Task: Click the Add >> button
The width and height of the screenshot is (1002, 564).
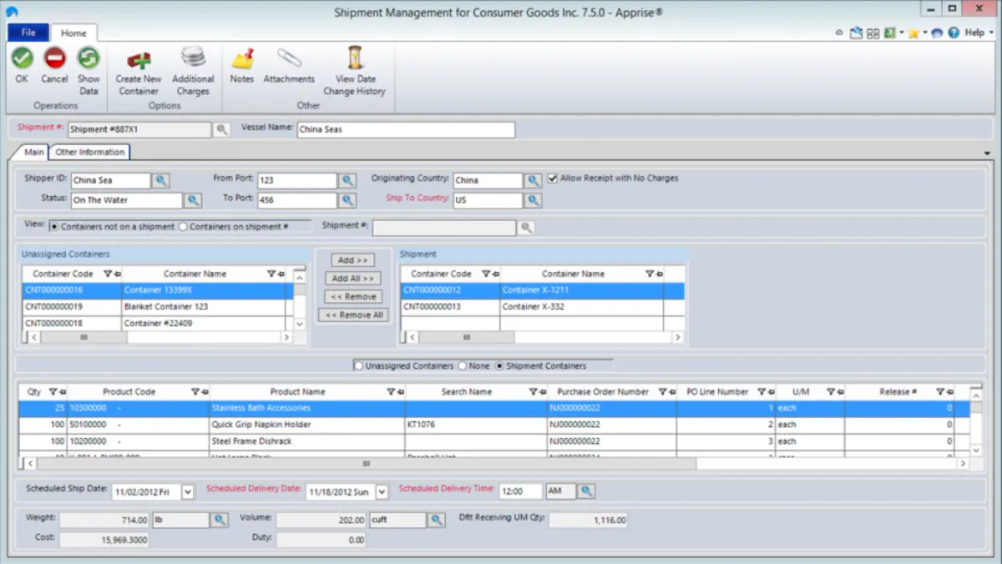Action: click(353, 260)
